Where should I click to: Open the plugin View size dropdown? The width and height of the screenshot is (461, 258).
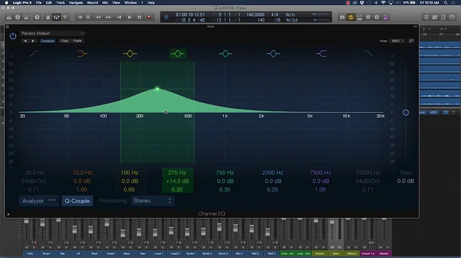[397, 41]
